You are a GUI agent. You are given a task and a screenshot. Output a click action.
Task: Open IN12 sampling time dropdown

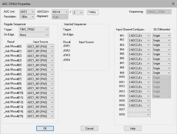coord(139,87)
